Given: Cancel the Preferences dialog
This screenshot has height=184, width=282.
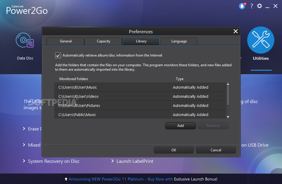Looking at the screenshot, I should pyautogui.click(x=216, y=150).
